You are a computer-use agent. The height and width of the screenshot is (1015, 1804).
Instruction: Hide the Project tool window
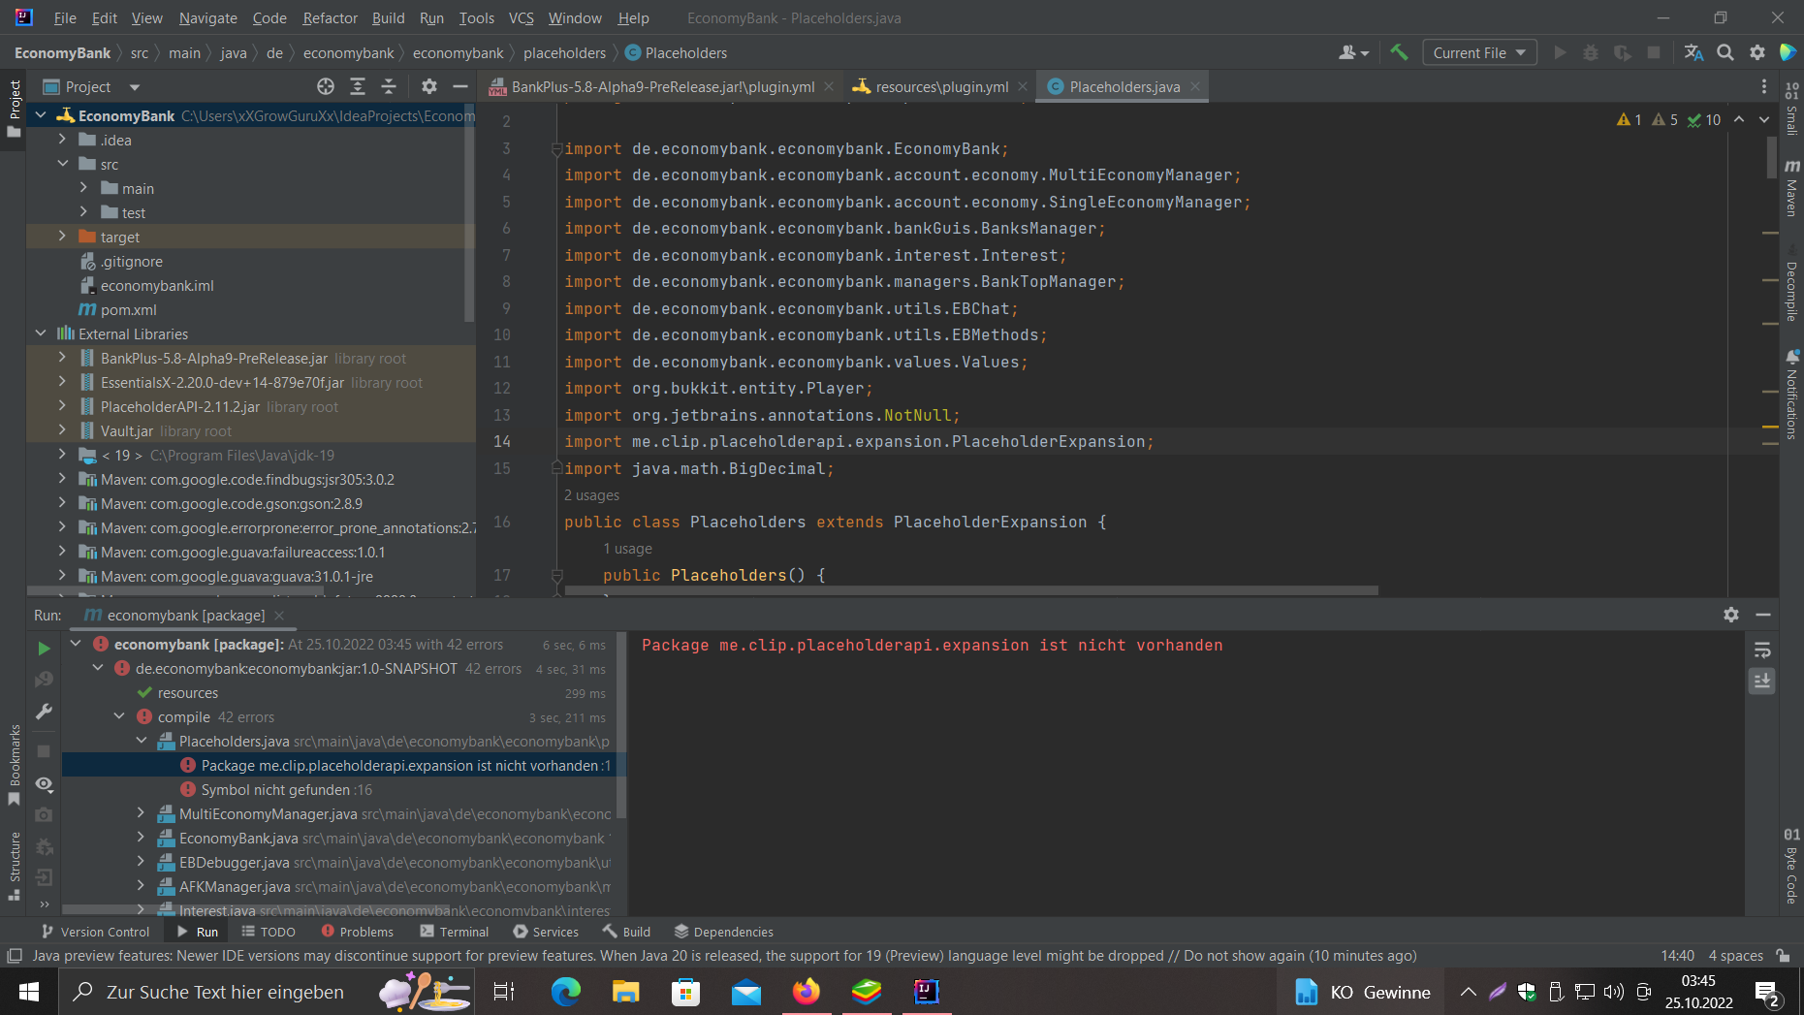tap(460, 86)
